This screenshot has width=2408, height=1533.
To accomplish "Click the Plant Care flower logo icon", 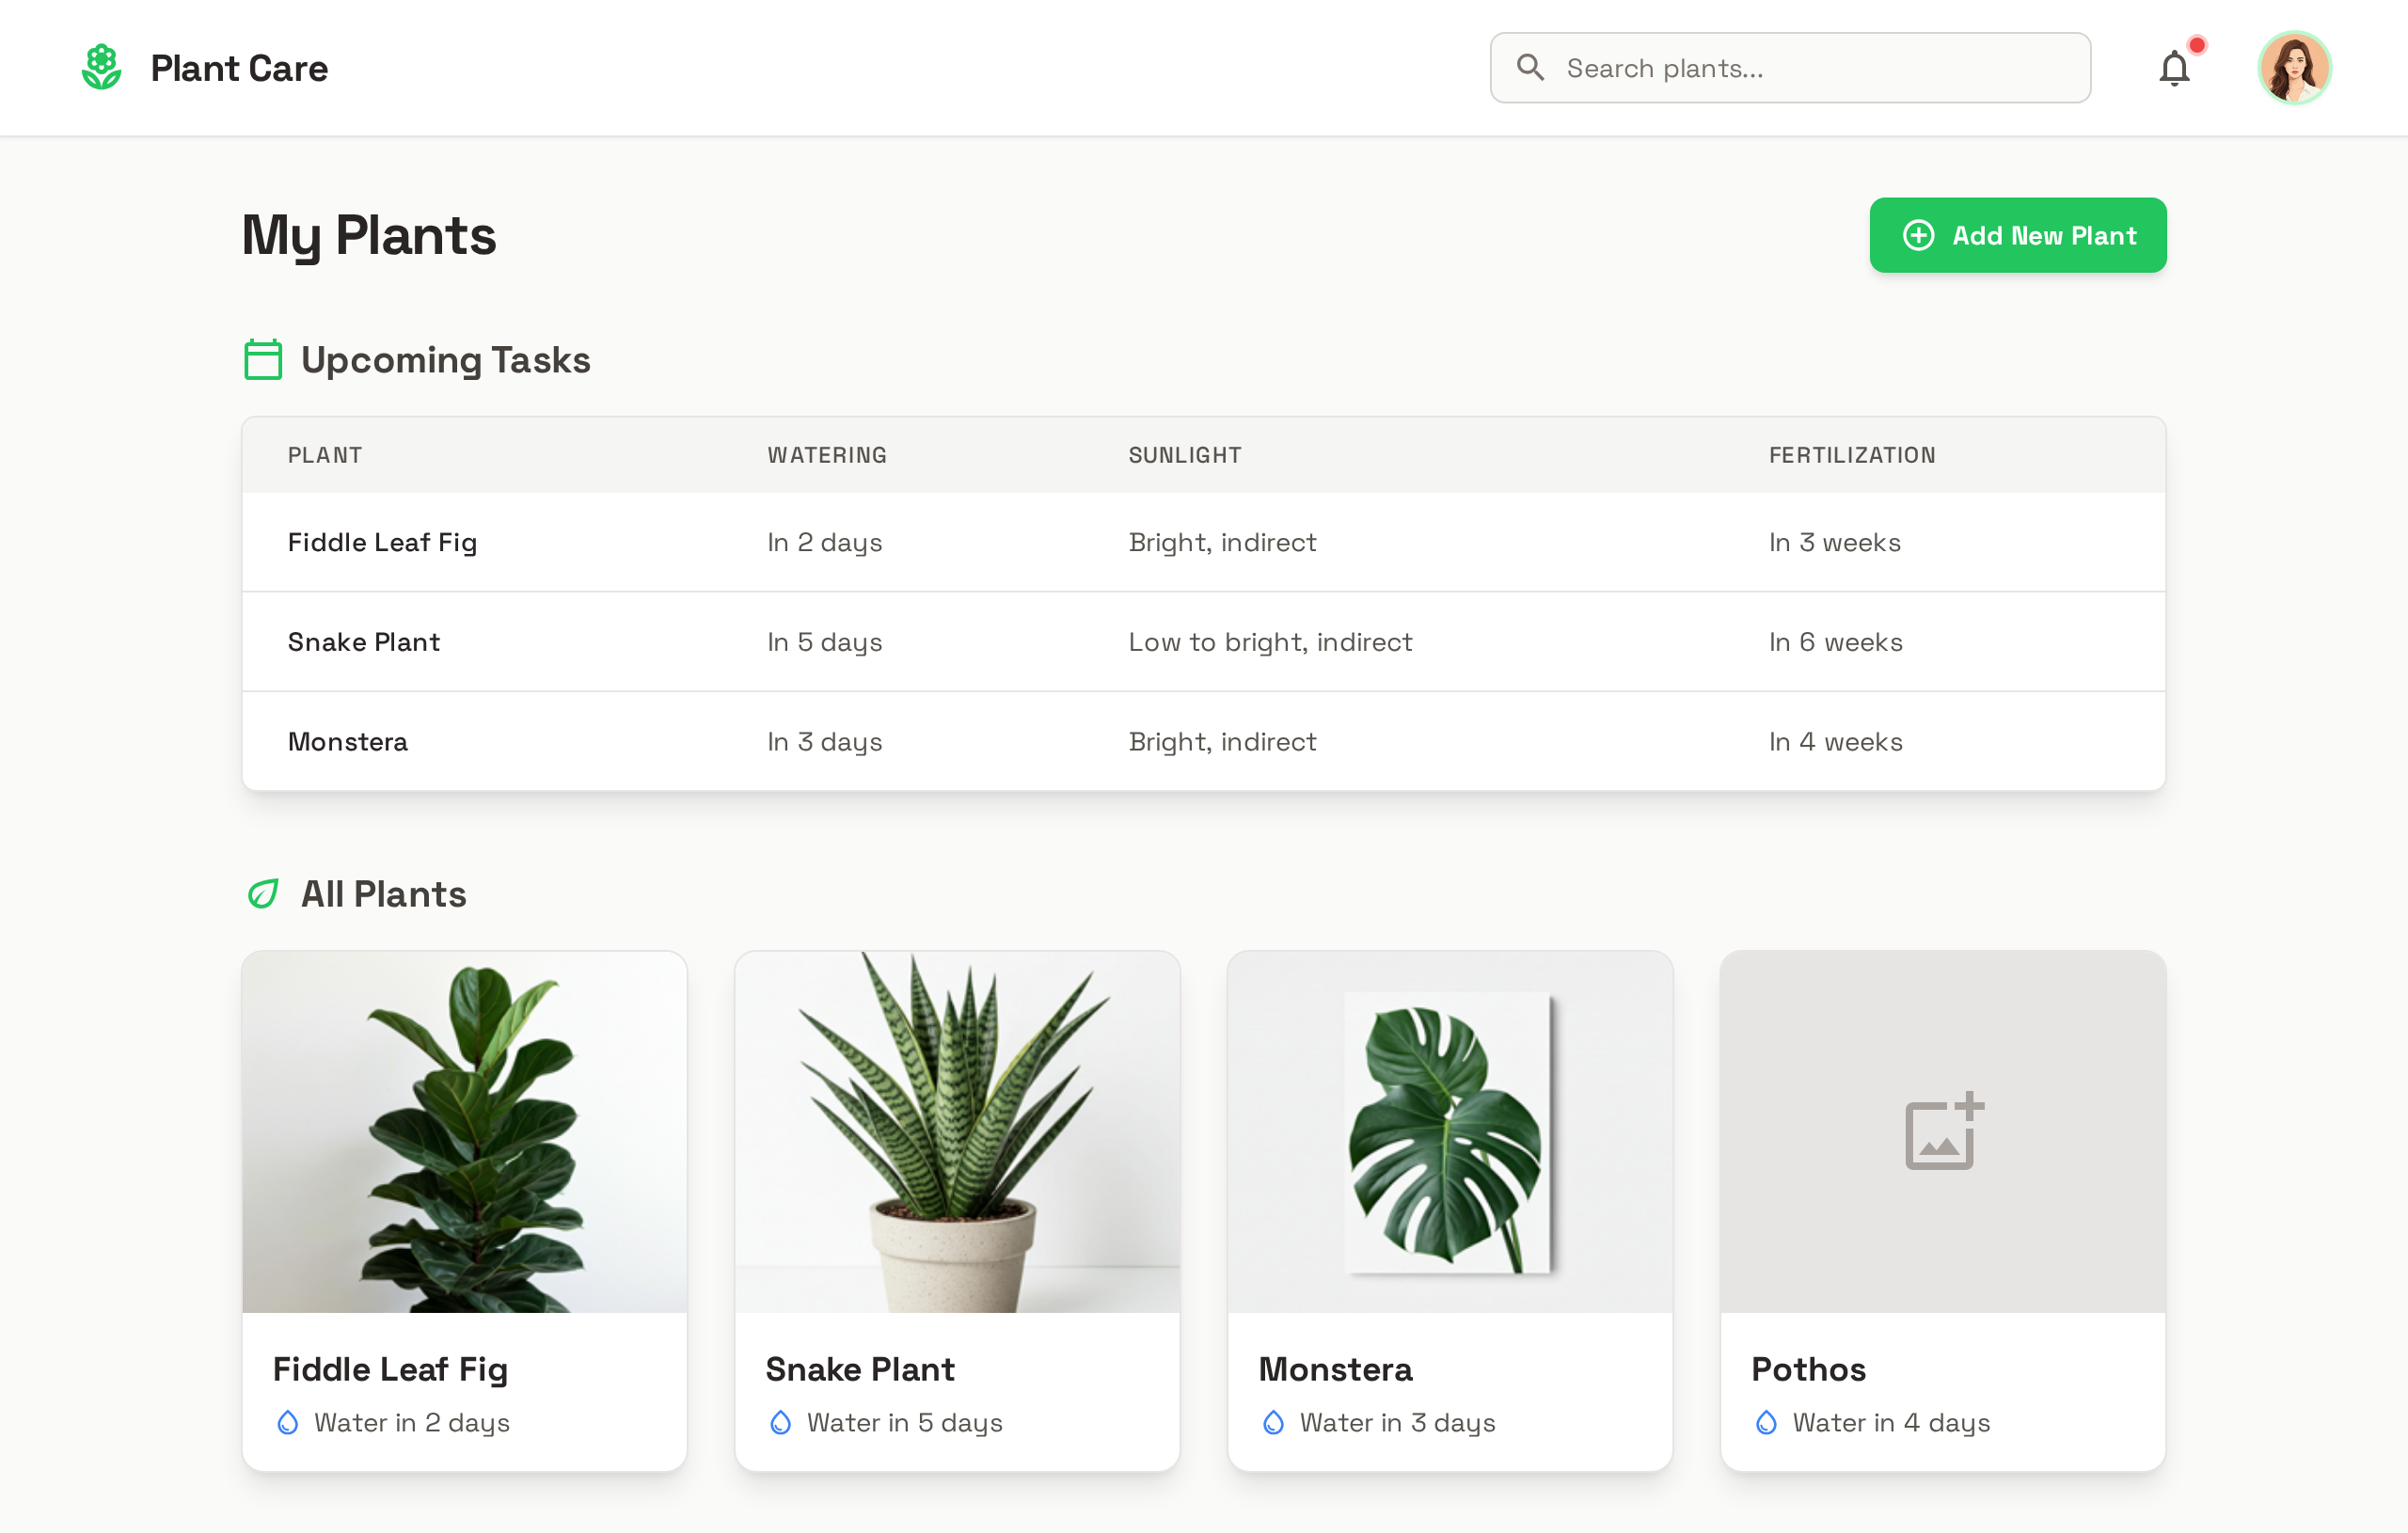I will click(x=101, y=67).
